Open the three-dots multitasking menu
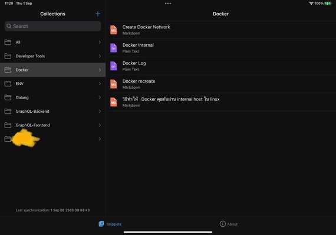 pos(168,4)
